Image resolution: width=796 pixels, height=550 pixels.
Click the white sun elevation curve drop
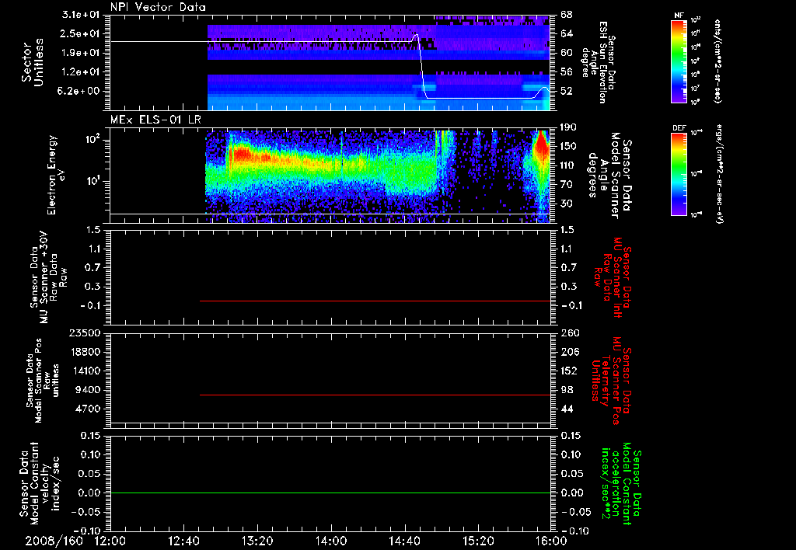tap(422, 66)
